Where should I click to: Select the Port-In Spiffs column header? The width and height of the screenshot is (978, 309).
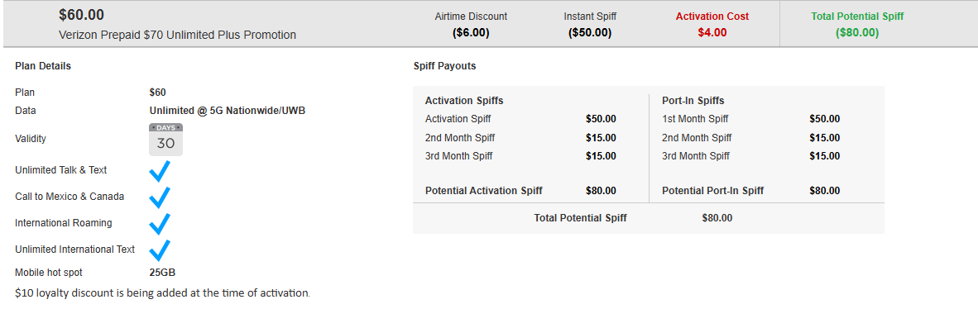[693, 100]
